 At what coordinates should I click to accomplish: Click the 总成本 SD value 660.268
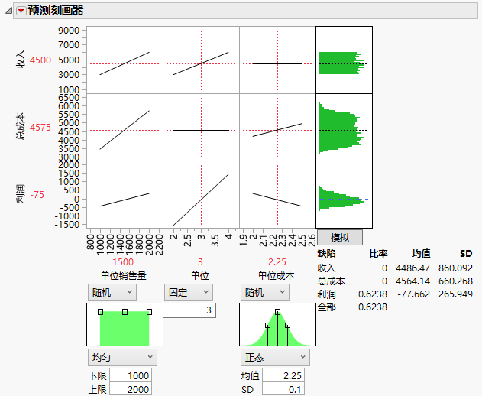[x=455, y=281]
